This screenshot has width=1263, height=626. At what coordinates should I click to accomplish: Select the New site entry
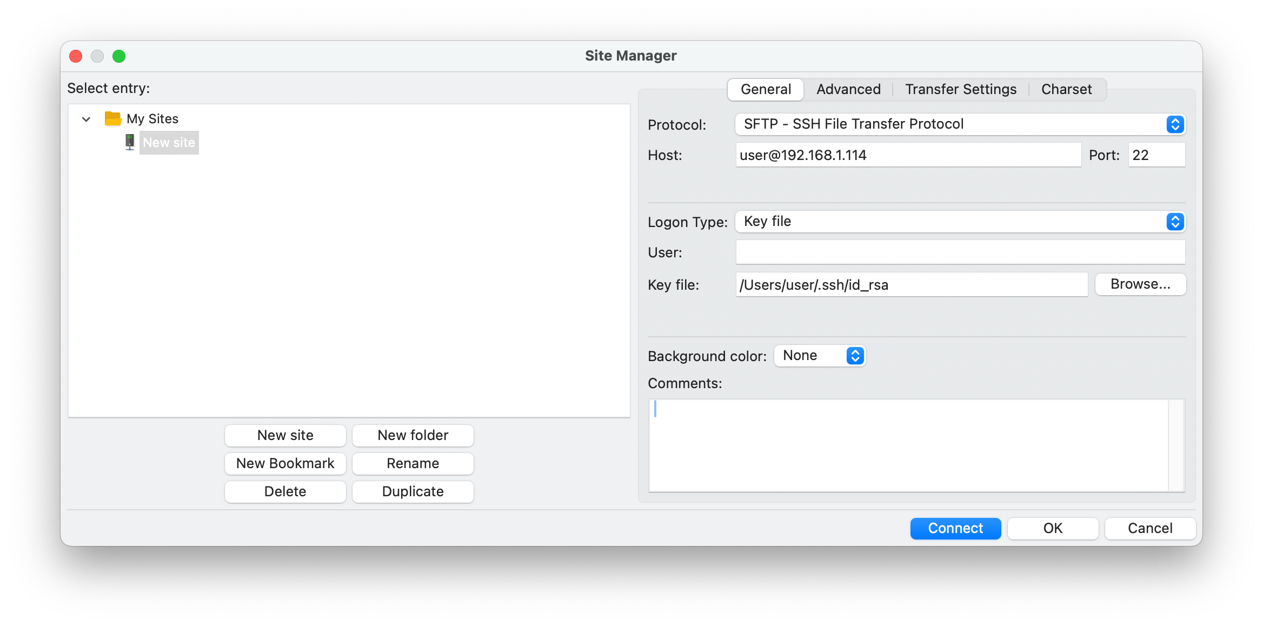point(169,142)
